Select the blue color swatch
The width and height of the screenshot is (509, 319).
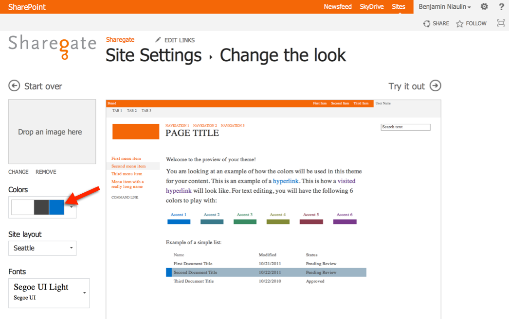[56, 207]
